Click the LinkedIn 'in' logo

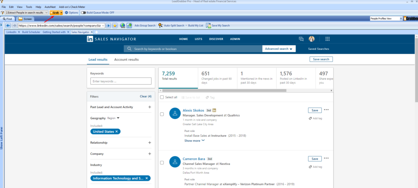90,39
